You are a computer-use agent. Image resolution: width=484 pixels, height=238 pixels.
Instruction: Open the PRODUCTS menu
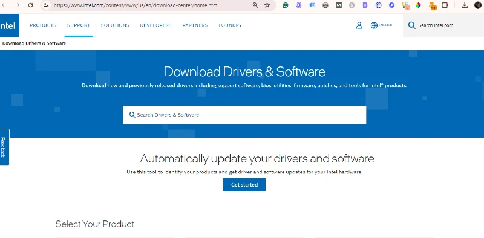click(43, 25)
